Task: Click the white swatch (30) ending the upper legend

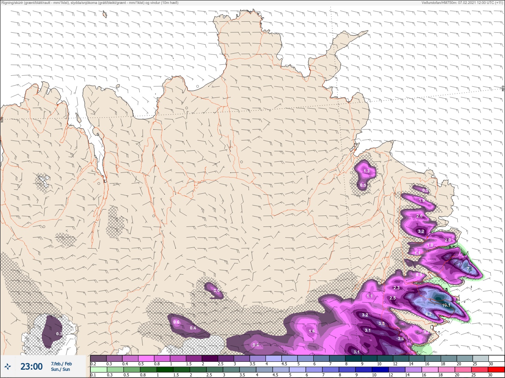Action: (x=496, y=358)
